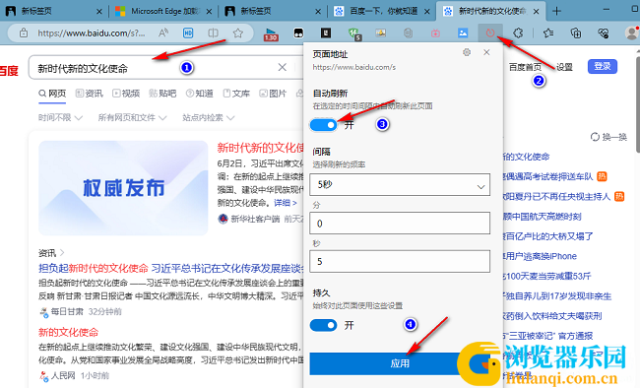
Task: Open the photo thumbnail extension icon
Action: [381, 33]
